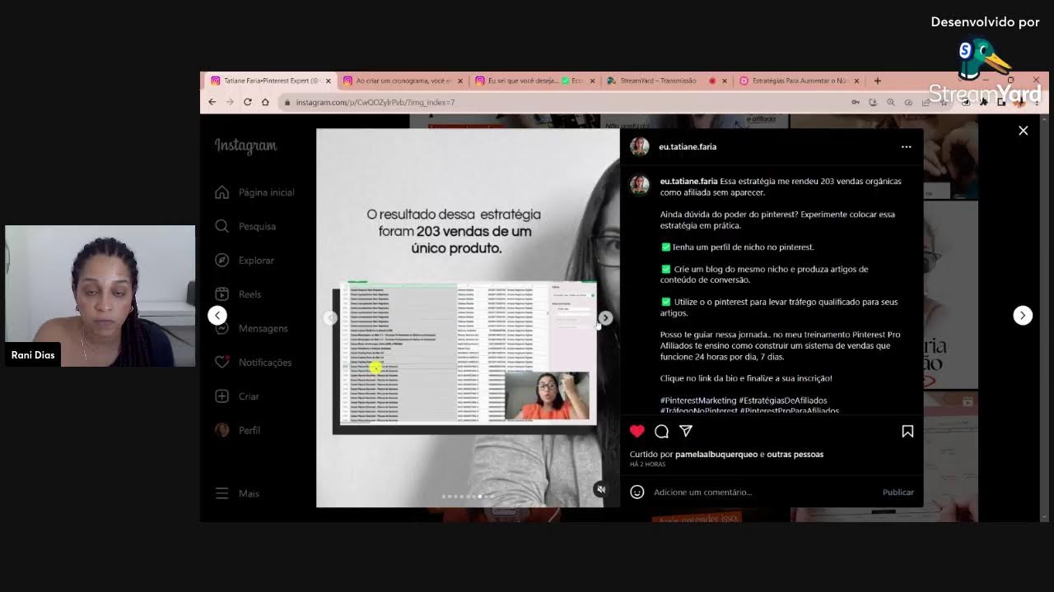Open the emoji picker in comment box
Image resolution: width=1054 pixels, height=592 pixels.
point(637,492)
